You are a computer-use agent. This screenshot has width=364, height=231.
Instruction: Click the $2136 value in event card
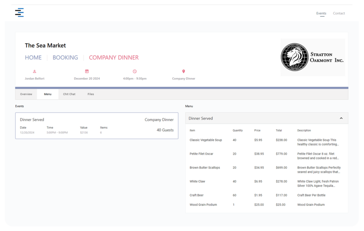tap(84, 132)
